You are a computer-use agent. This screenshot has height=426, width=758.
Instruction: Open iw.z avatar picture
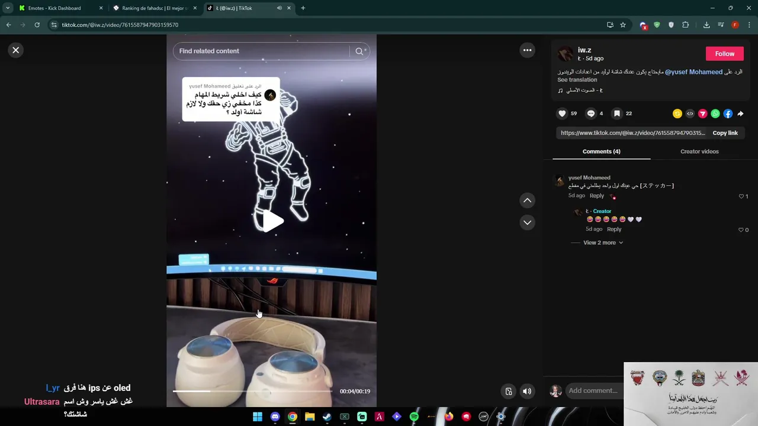(565, 54)
